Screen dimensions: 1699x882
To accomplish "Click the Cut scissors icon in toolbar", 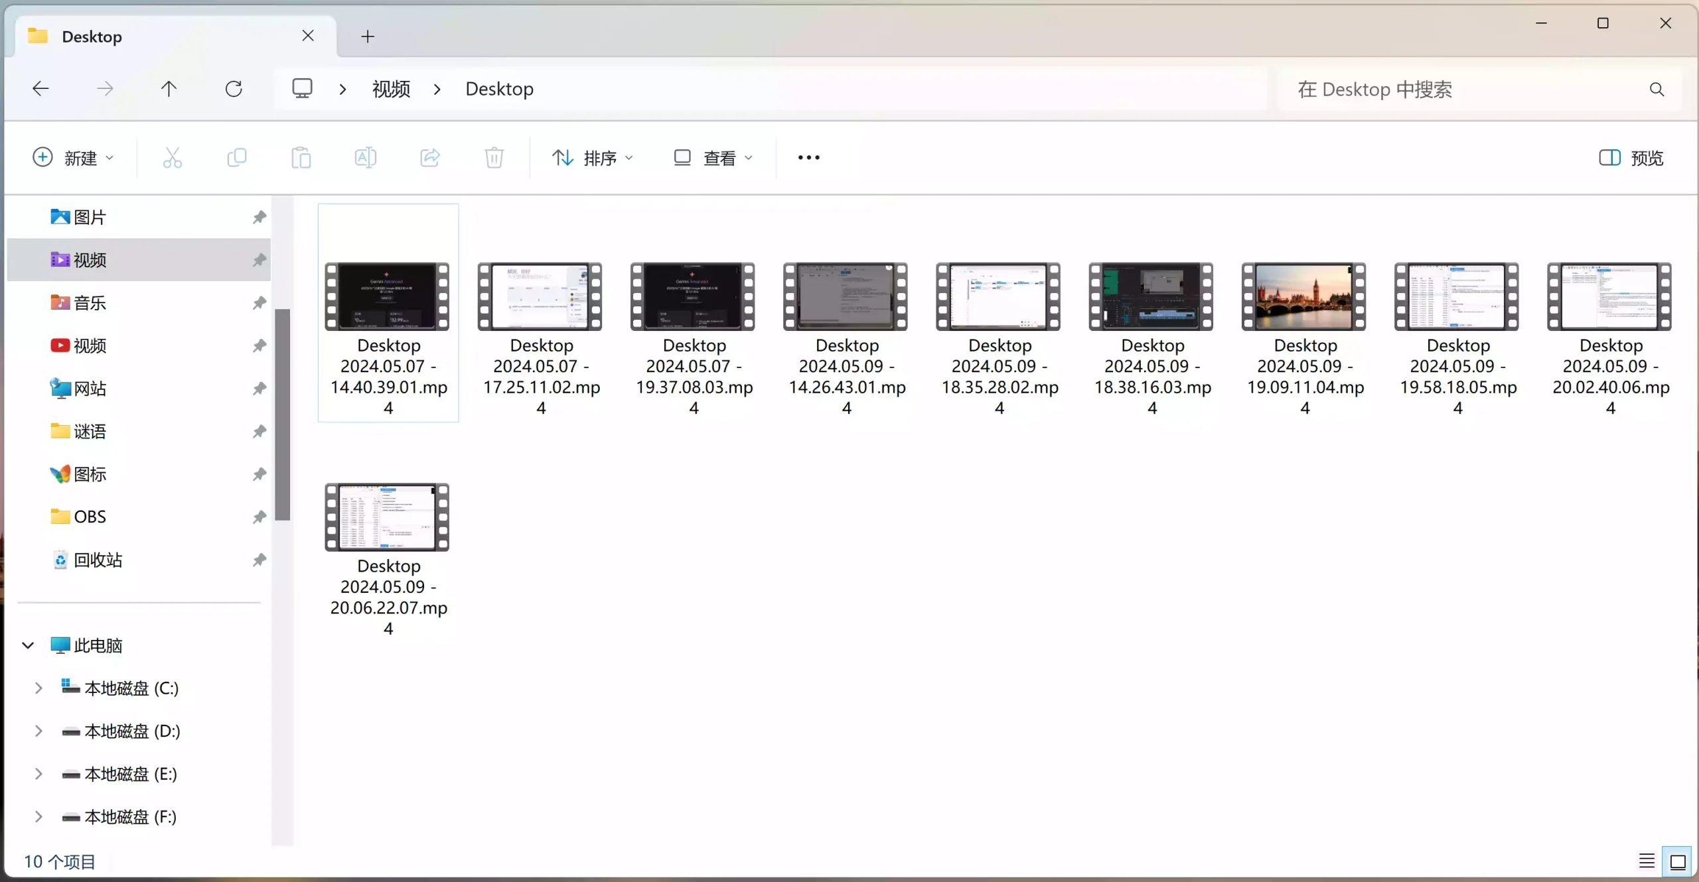I will pyautogui.click(x=172, y=158).
